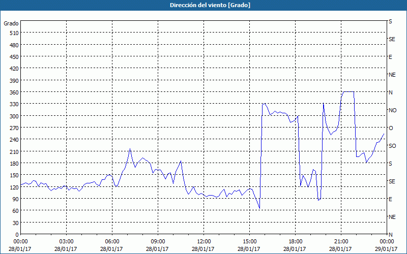Click the 150 degree axis label
Viewport: 407px width, 254px height.
[14, 175]
